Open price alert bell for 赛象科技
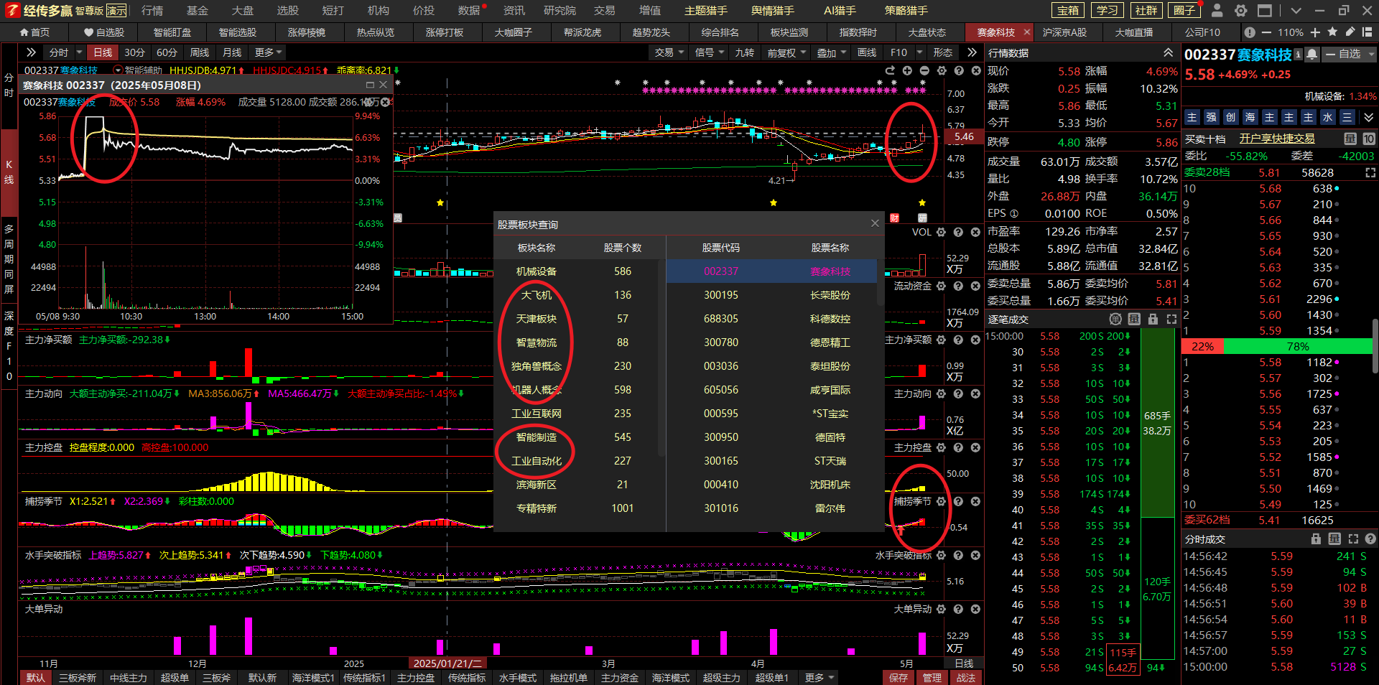 (x=1312, y=55)
